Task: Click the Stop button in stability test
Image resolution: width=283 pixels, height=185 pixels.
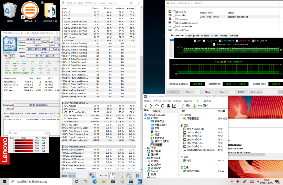Action: (x=188, y=92)
